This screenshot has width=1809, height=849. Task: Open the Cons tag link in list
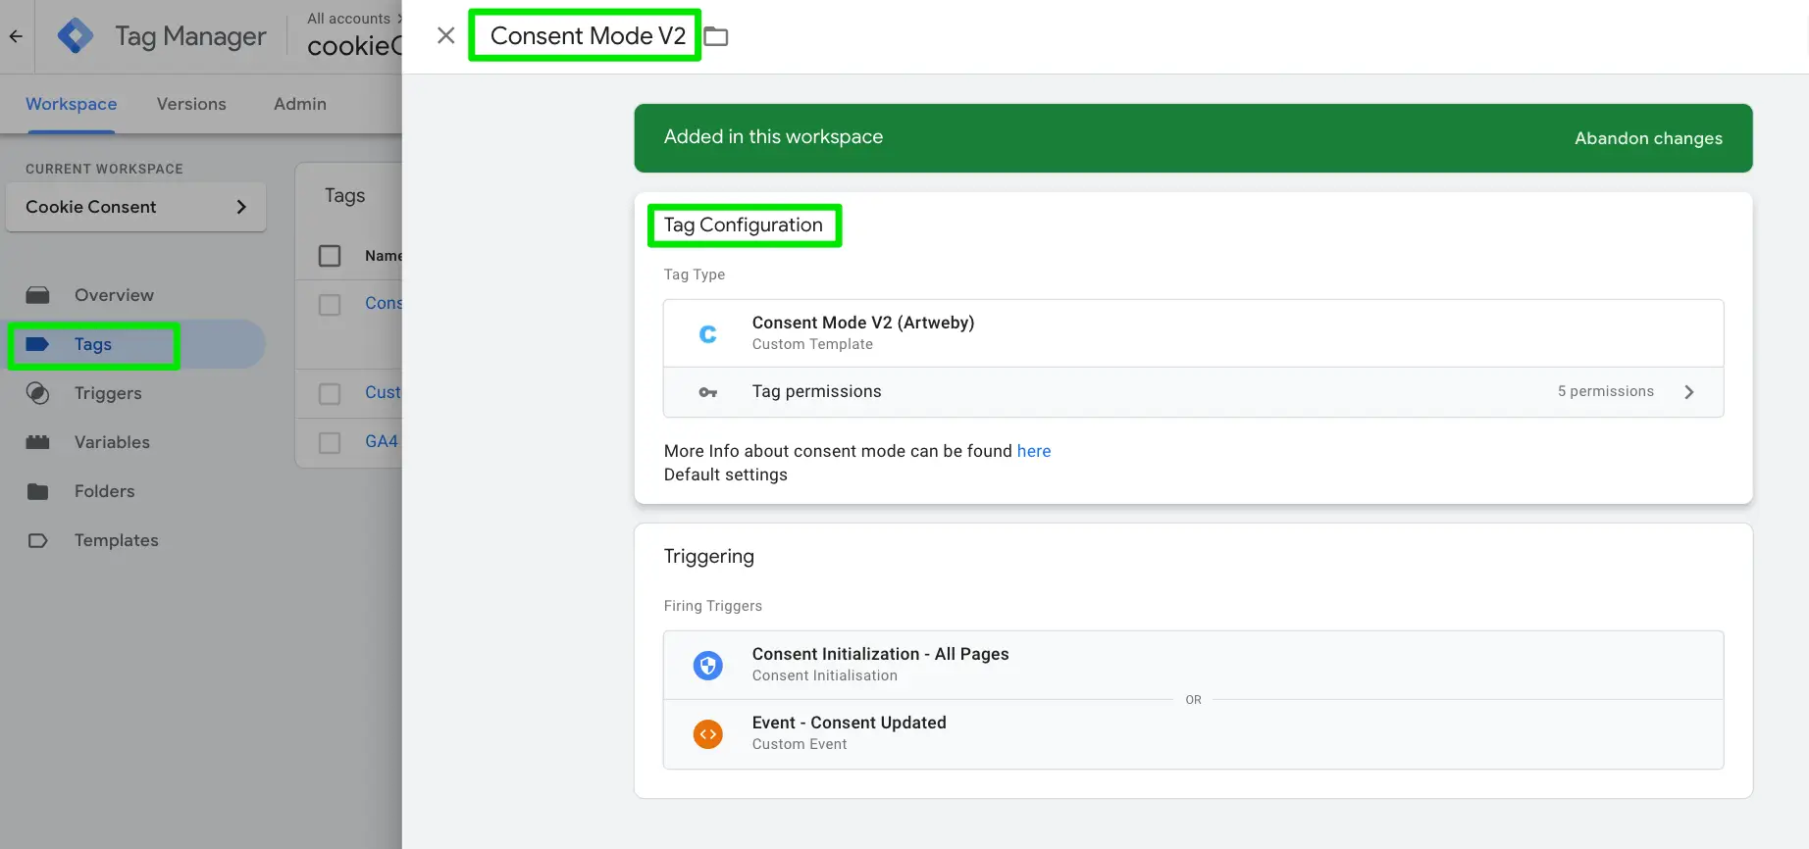tap(384, 303)
